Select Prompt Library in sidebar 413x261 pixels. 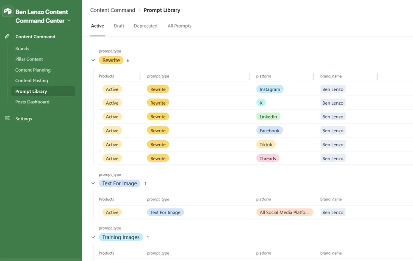pos(43,91)
